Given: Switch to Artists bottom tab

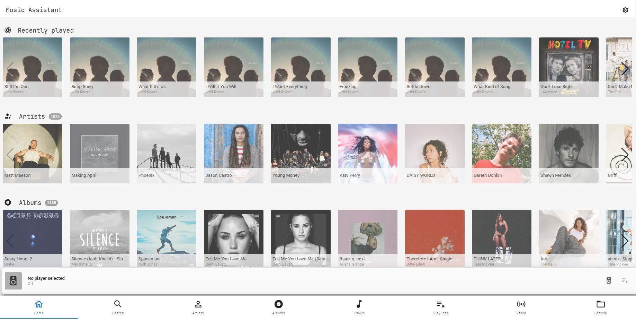Looking at the screenshot, I should point(198,307).
